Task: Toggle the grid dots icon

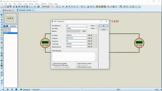Action: pos(60,7)
